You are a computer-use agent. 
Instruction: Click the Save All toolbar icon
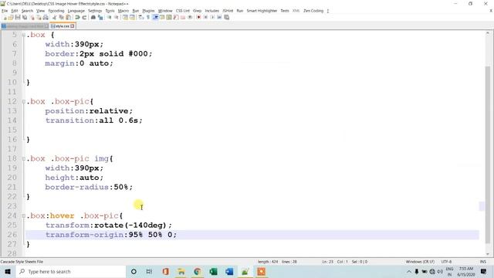pos(25,17)
